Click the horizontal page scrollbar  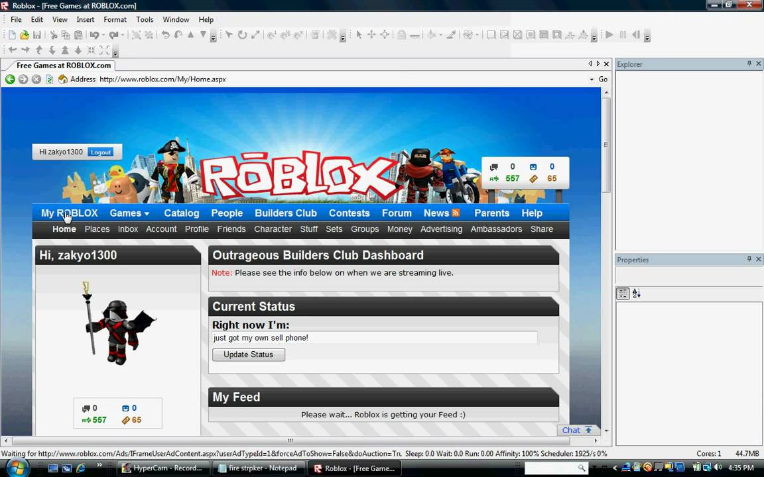290,441
